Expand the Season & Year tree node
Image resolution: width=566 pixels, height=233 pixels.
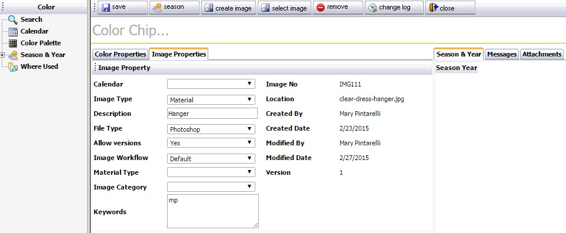point(2,55)
